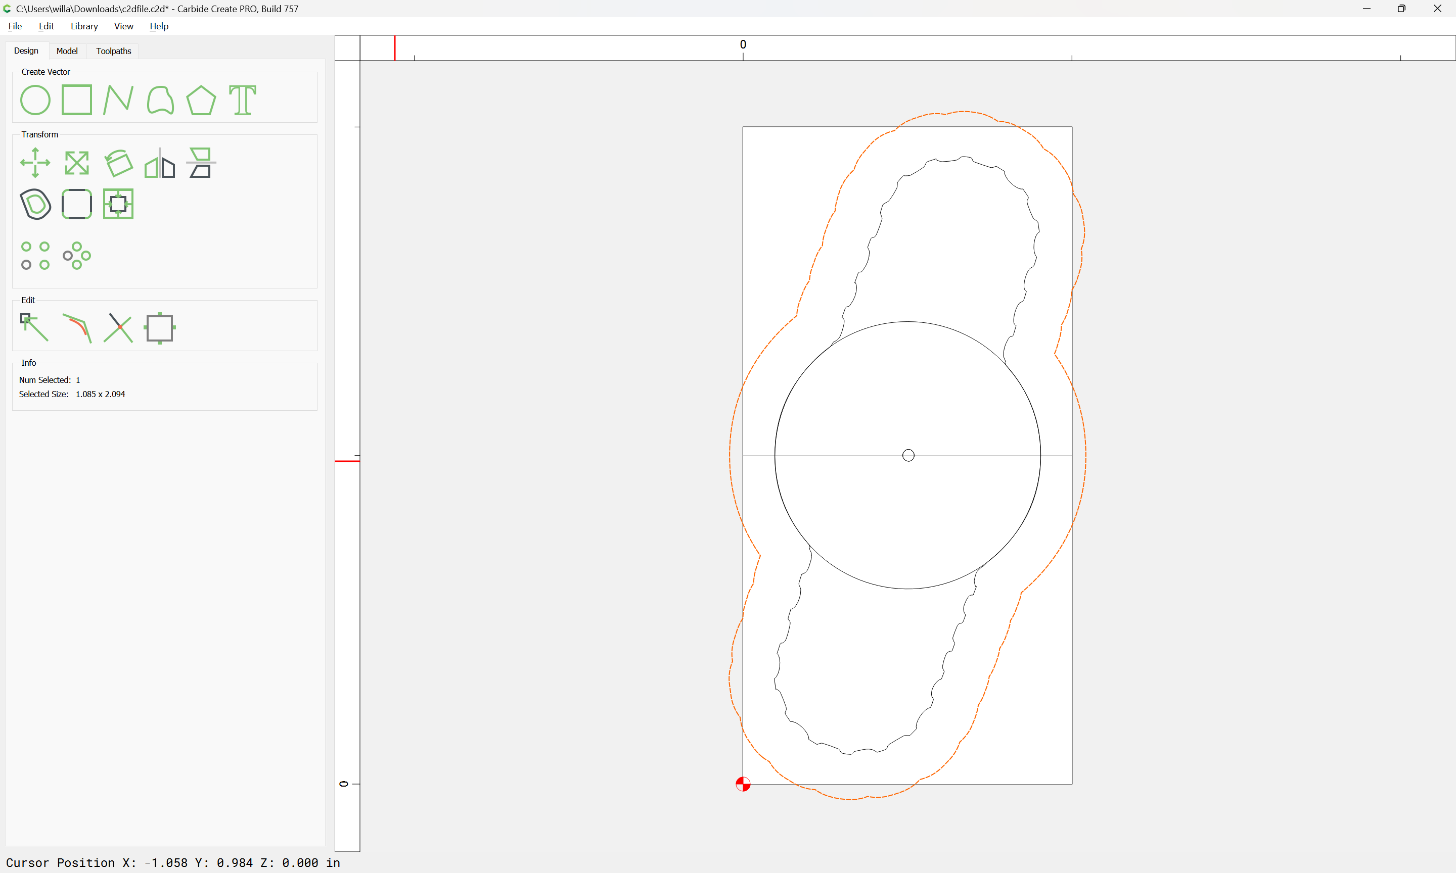1456x873 pixels.
Task: Activate Node Edit mode
Action: point(35,328)
